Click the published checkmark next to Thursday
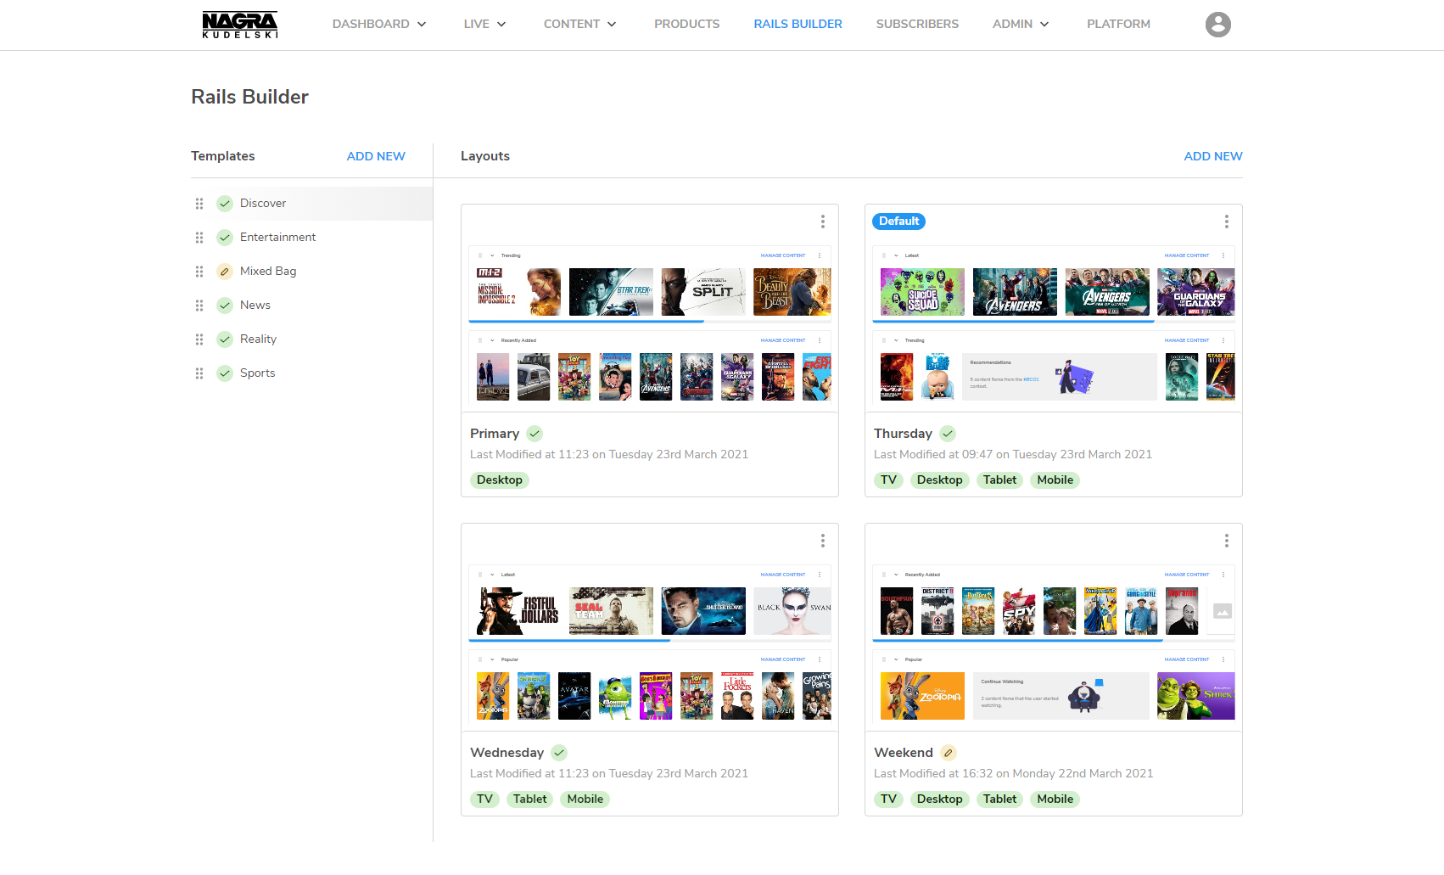This screenshot has width=1444, height=875. pos(948,434)
